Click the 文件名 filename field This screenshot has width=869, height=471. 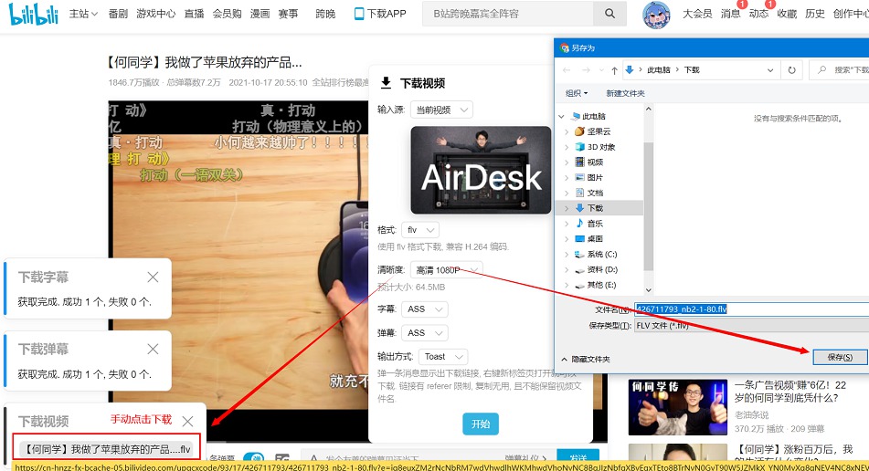tap(751, 309)
